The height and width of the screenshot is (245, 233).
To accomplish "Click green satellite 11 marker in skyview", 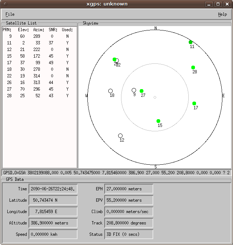I will tap(191, 42).
